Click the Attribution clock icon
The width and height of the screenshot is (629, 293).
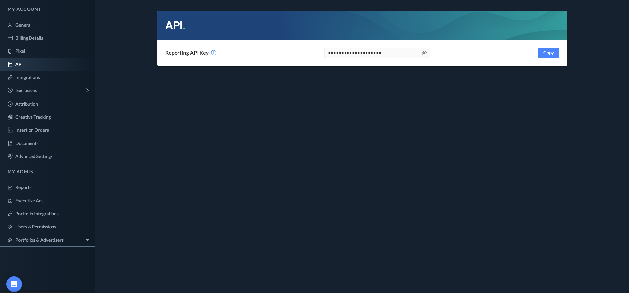[x=10, y=104]
